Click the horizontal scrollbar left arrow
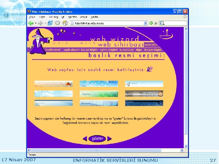 [29, 150]
